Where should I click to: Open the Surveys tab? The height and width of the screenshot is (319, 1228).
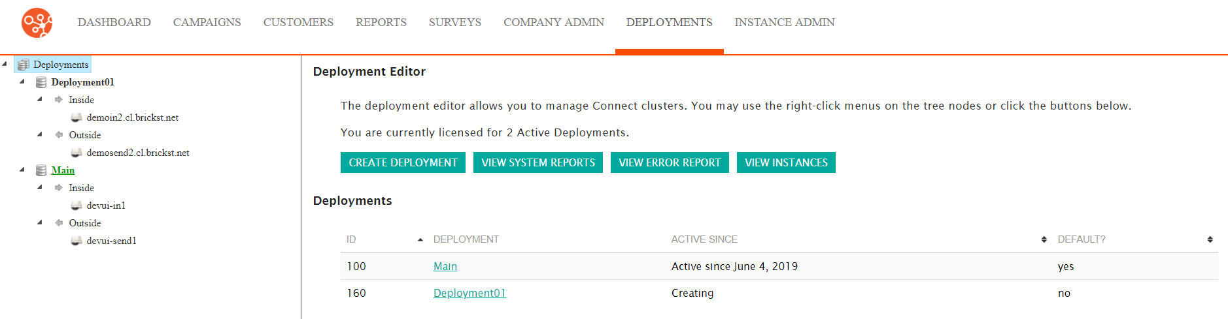pyautogui.click(x=455, y=22)
